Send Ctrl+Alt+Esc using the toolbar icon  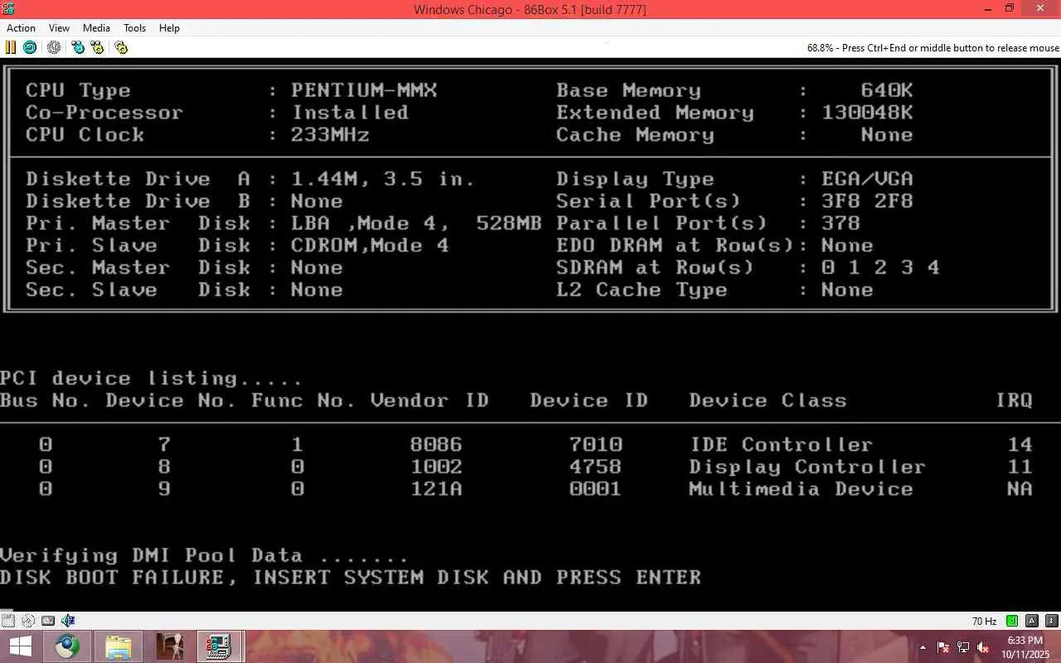pyautogui.click(x=97, y=47)
